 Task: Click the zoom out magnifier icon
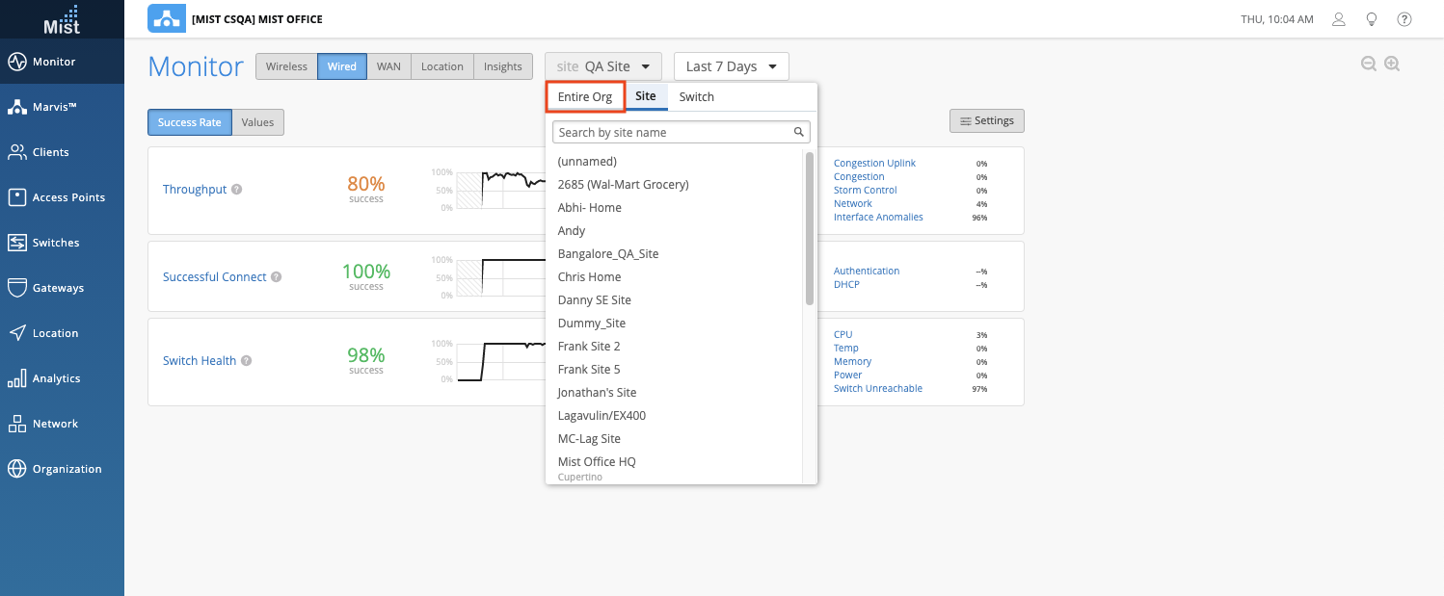tap(1368, 64)
